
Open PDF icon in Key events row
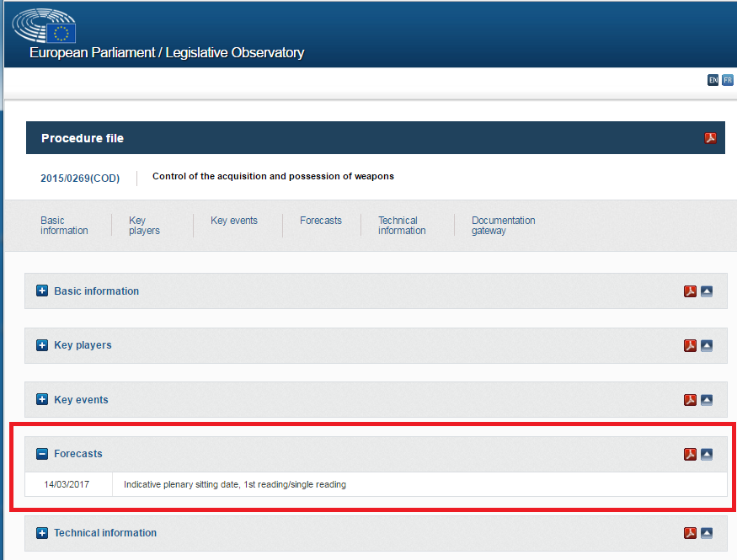tap(690, 400)
